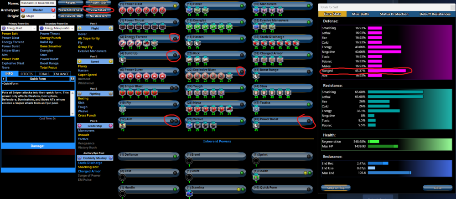
Task: Click first enhancement slot under Hover
Action: tap(189, 10)
